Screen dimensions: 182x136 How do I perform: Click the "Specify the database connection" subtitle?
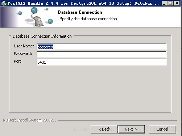point(88,19)
